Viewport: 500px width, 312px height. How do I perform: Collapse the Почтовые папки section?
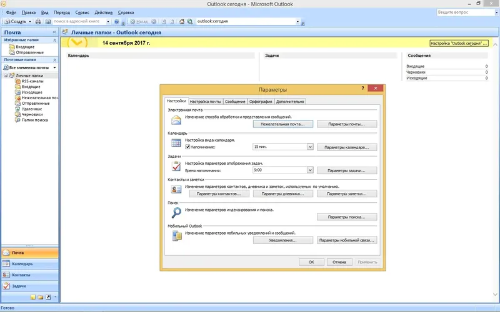54,60
